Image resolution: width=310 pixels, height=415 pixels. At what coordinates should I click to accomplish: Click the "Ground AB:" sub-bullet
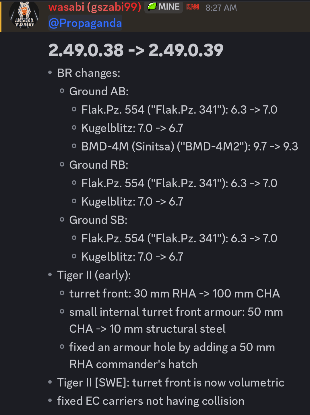[x=99, y=91]
